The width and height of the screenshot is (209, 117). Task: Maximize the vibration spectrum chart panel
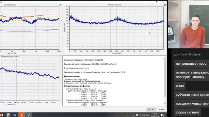tap(60, 5)
